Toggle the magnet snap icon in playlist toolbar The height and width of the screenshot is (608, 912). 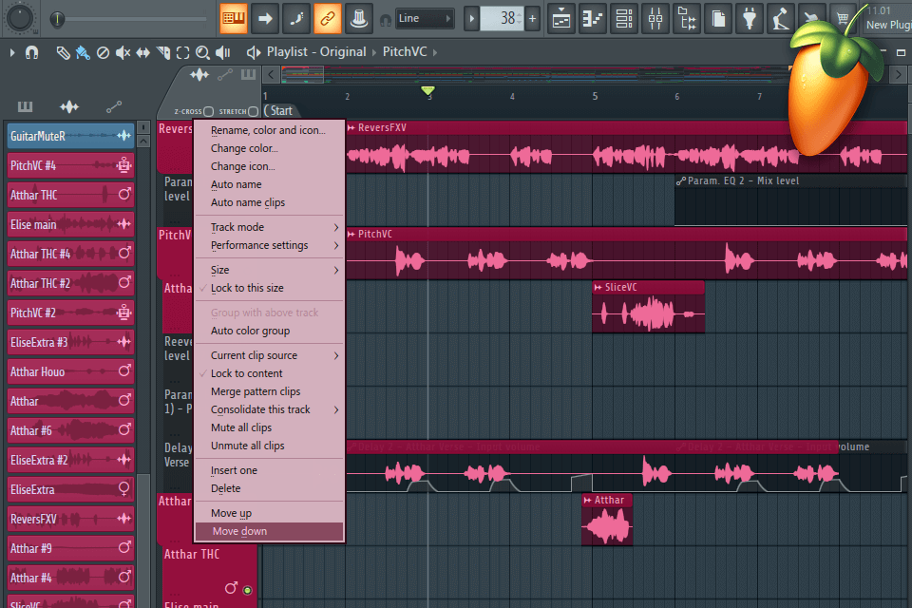coord(32,53)
